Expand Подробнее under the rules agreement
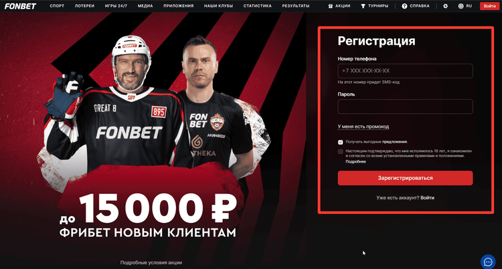 point(355,162)
